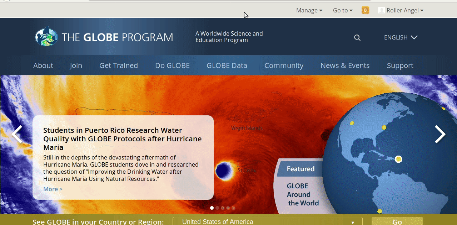Click yellow marker on US east coast
The width and height of the screenshot is (457, 225).
click(x=384, y=127)
